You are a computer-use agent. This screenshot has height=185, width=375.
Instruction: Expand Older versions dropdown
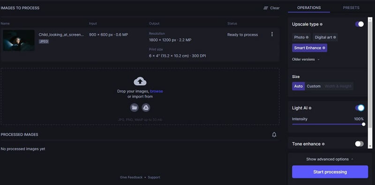(306, 60)
